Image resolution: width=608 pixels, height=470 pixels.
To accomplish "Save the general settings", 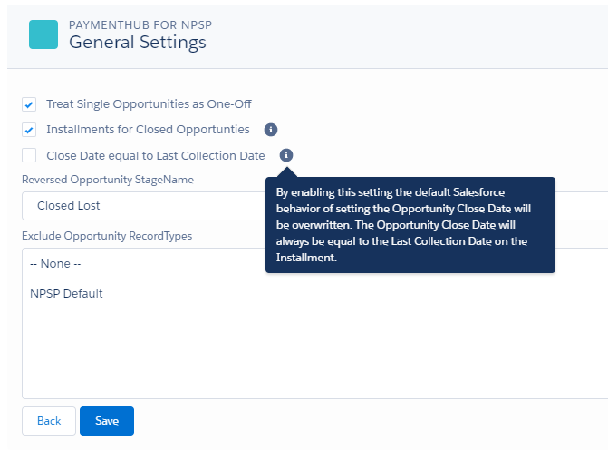I will pos(107,421).
